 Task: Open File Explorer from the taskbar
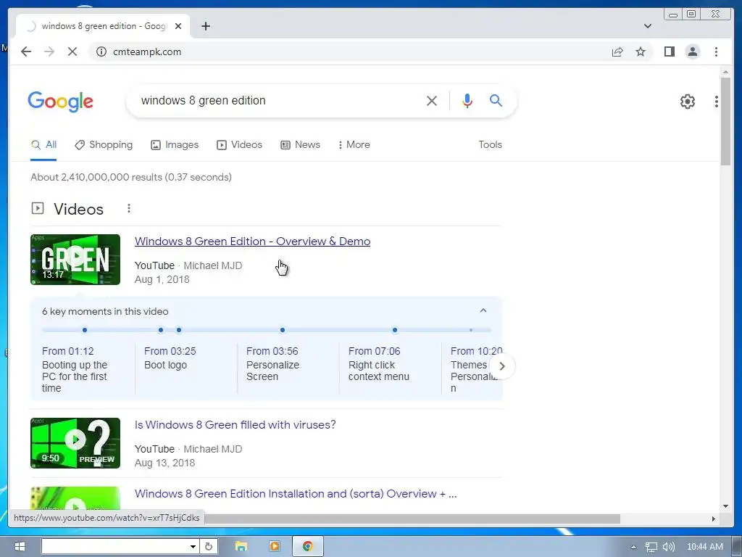(241, 547)
